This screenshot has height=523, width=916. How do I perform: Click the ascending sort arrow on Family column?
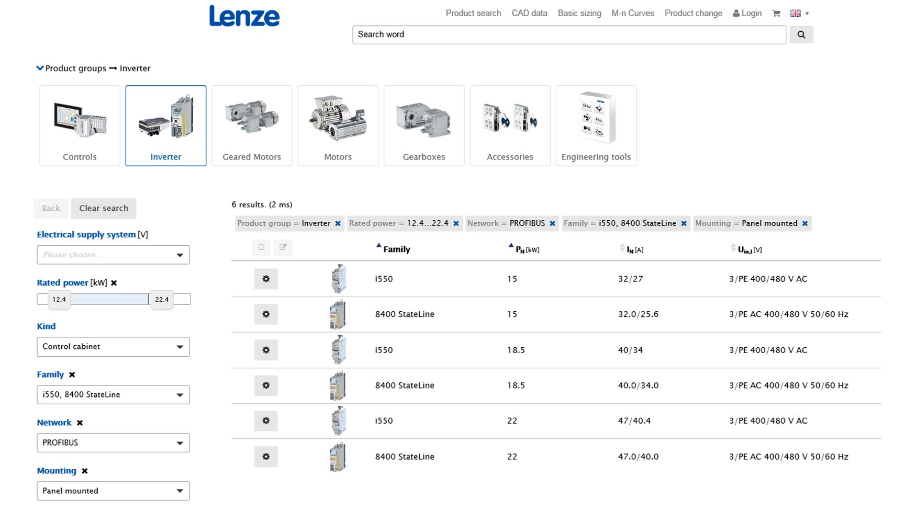379,244
